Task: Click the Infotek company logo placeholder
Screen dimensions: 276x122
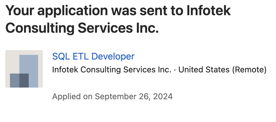Action: [24, 69]
